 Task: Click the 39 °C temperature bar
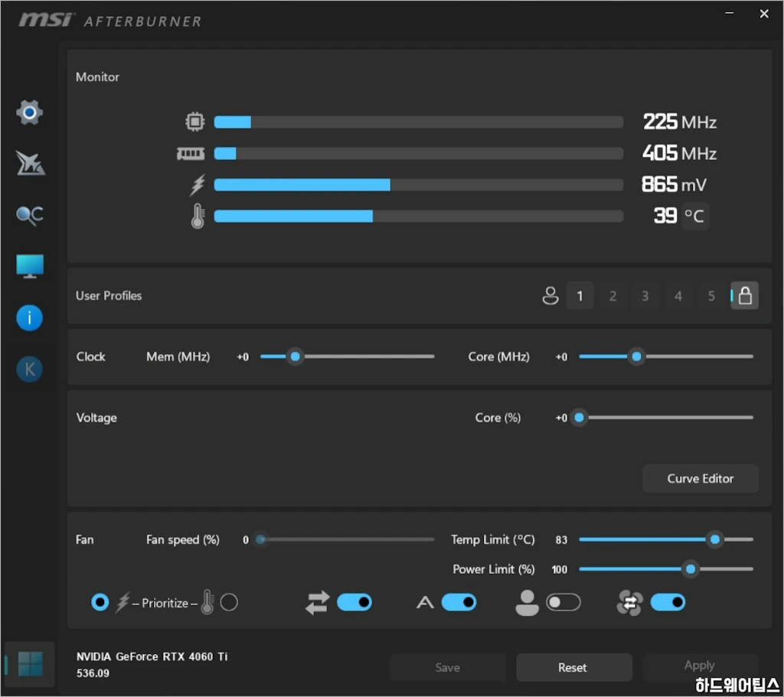click(x=419, y=216)
